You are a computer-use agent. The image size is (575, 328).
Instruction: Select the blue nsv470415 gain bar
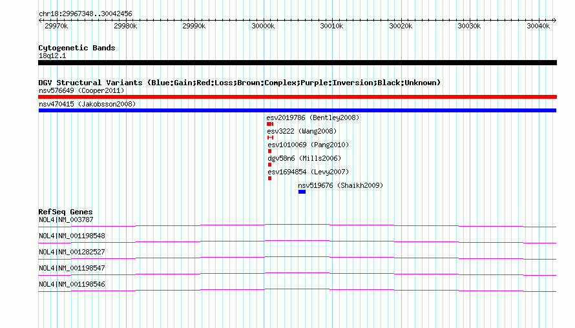pyautogui.click(x=297, y=110)
